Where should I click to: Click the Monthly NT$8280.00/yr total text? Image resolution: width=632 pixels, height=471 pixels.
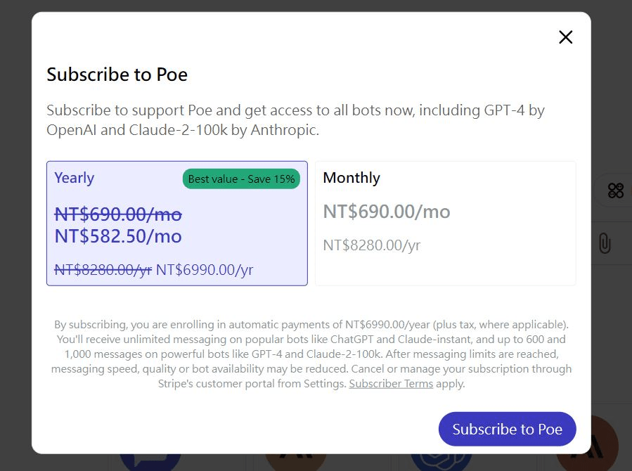pos(372,245)
